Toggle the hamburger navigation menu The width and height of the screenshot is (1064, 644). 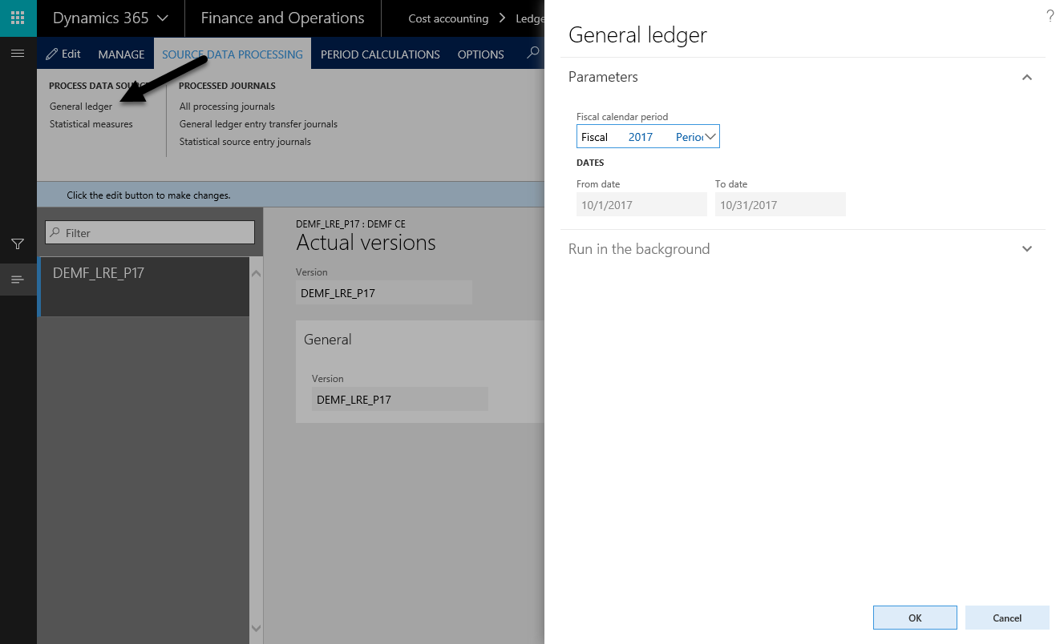[18, 54]
